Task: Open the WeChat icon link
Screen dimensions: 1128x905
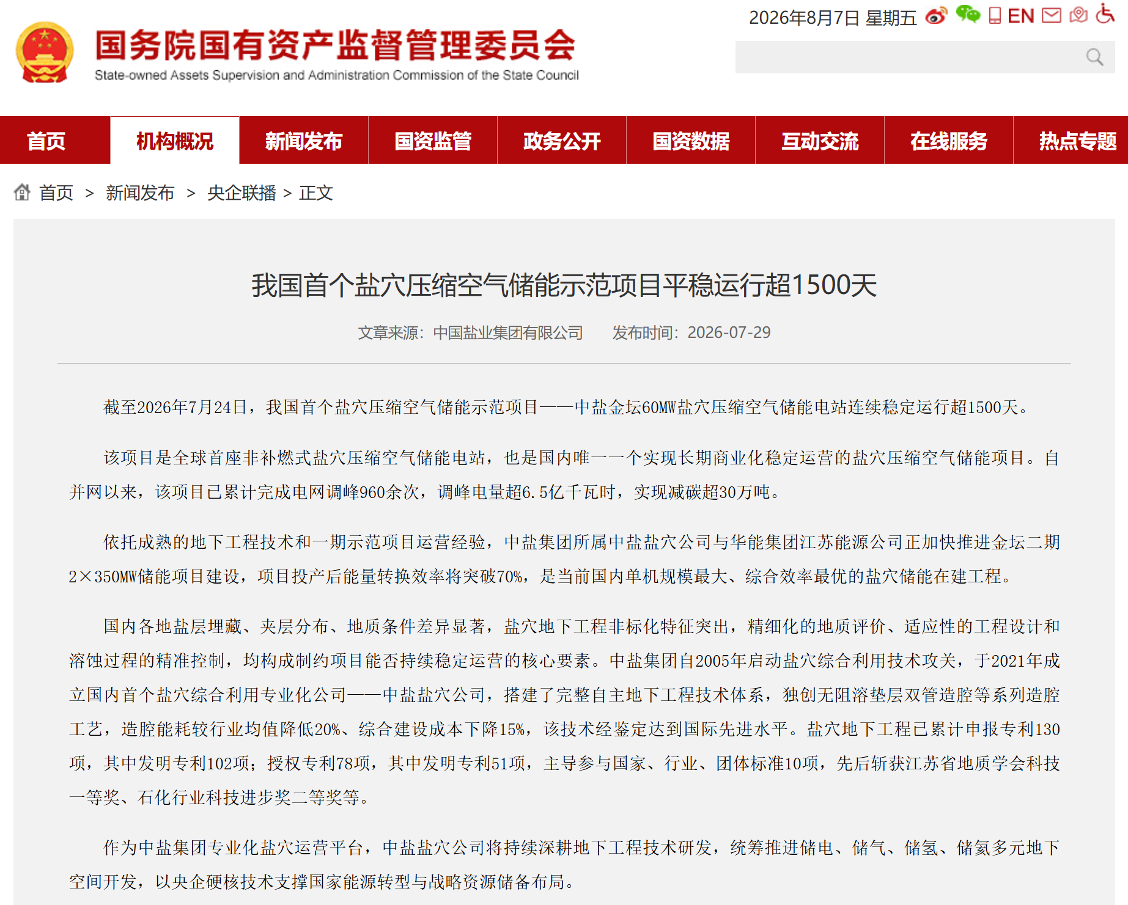Action: pos(968,14)
